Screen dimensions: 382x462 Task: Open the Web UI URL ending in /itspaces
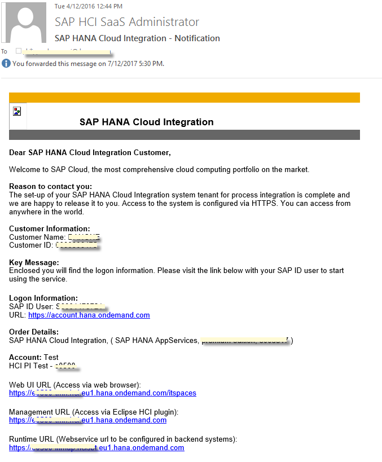coord(103,393)
